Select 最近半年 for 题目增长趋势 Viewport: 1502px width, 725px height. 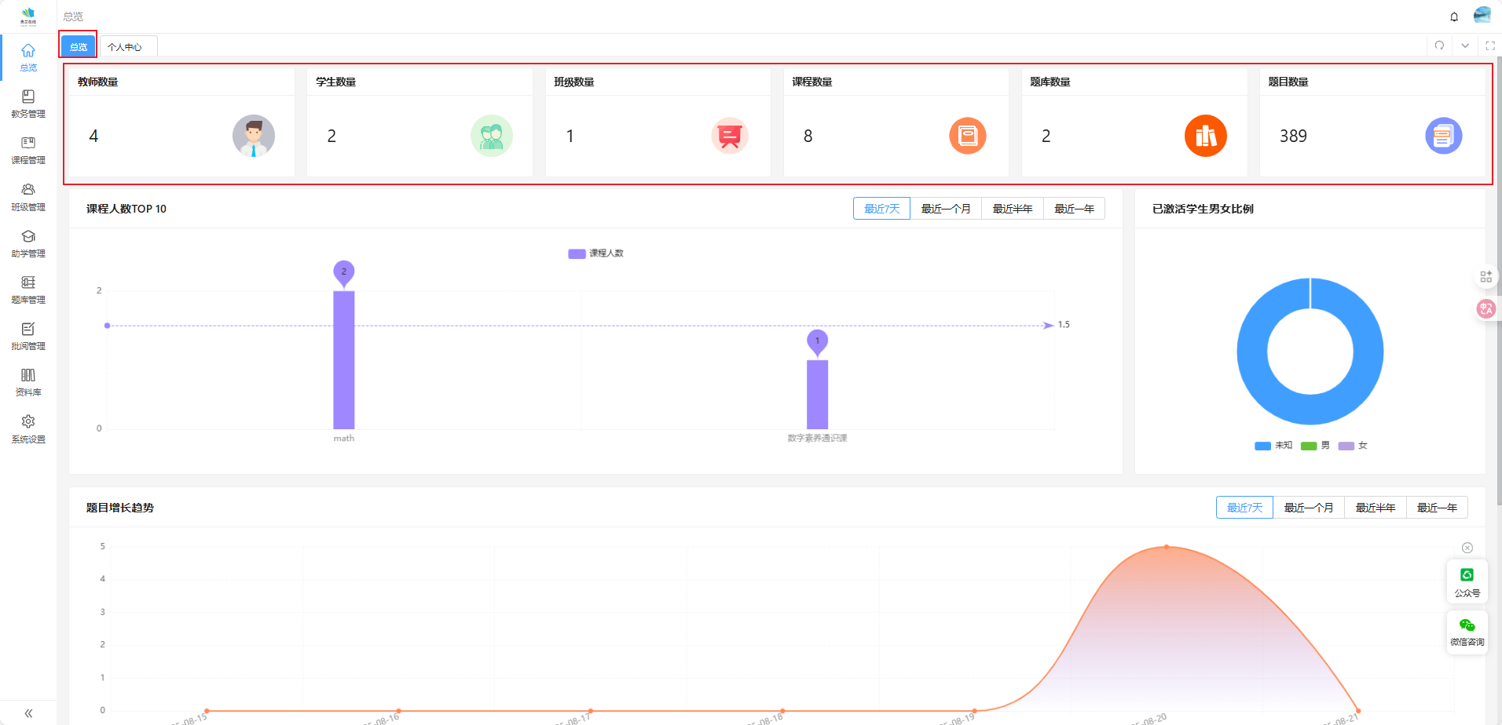pyautogui.click(x=1375, y=508)
